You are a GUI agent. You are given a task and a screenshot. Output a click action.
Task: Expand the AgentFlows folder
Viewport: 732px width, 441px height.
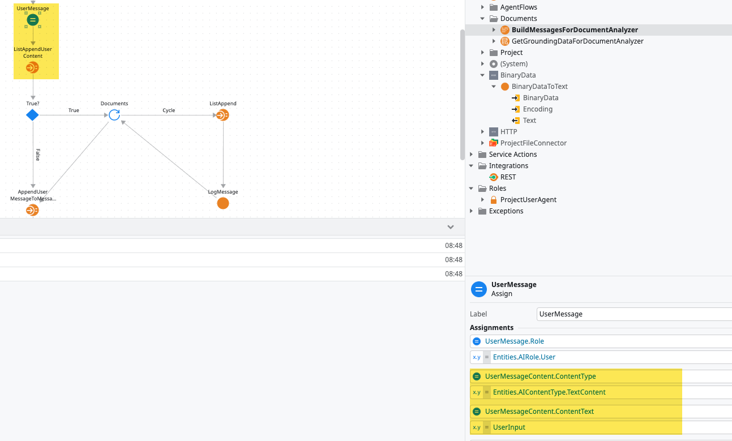click(x=483, y=7)
